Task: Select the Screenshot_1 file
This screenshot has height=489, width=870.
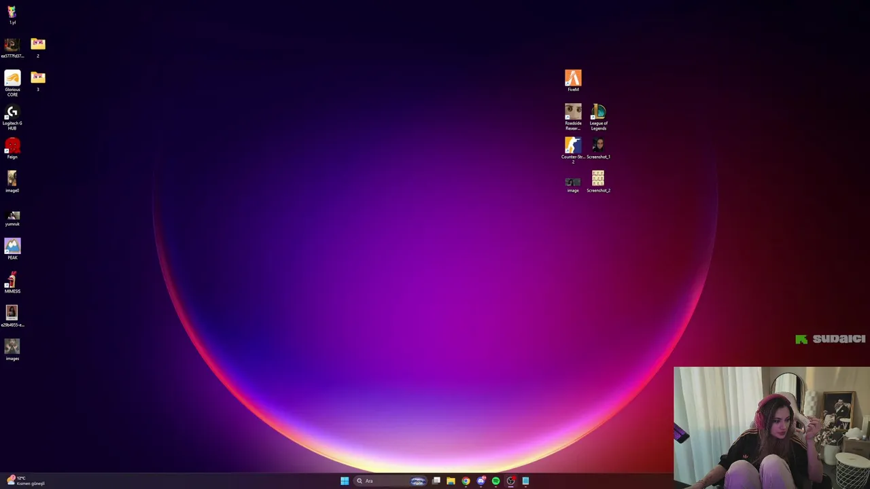Action: [598, 149]
